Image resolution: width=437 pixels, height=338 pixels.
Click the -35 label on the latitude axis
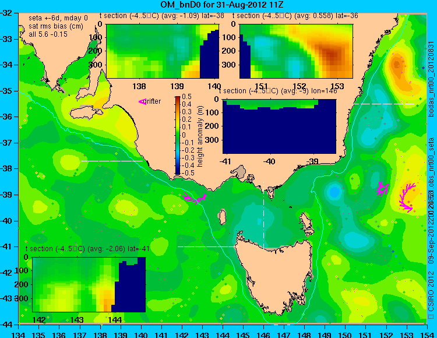[6, 91]
